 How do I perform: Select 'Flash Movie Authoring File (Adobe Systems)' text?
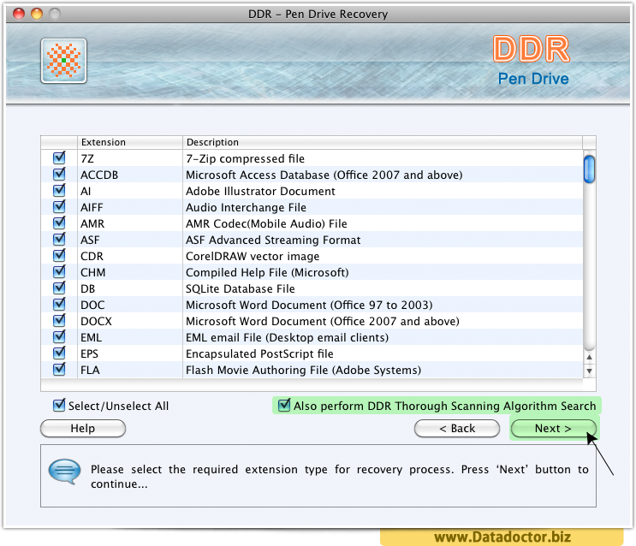303,370
